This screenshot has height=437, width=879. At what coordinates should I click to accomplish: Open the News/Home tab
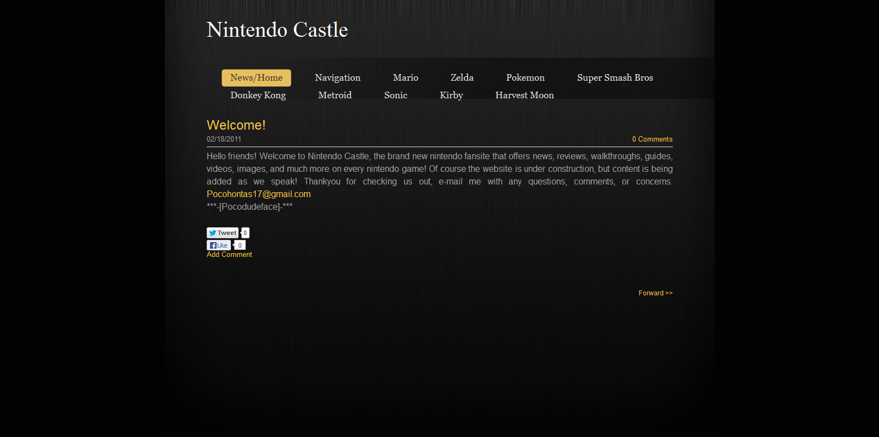(x=256, y=78)
